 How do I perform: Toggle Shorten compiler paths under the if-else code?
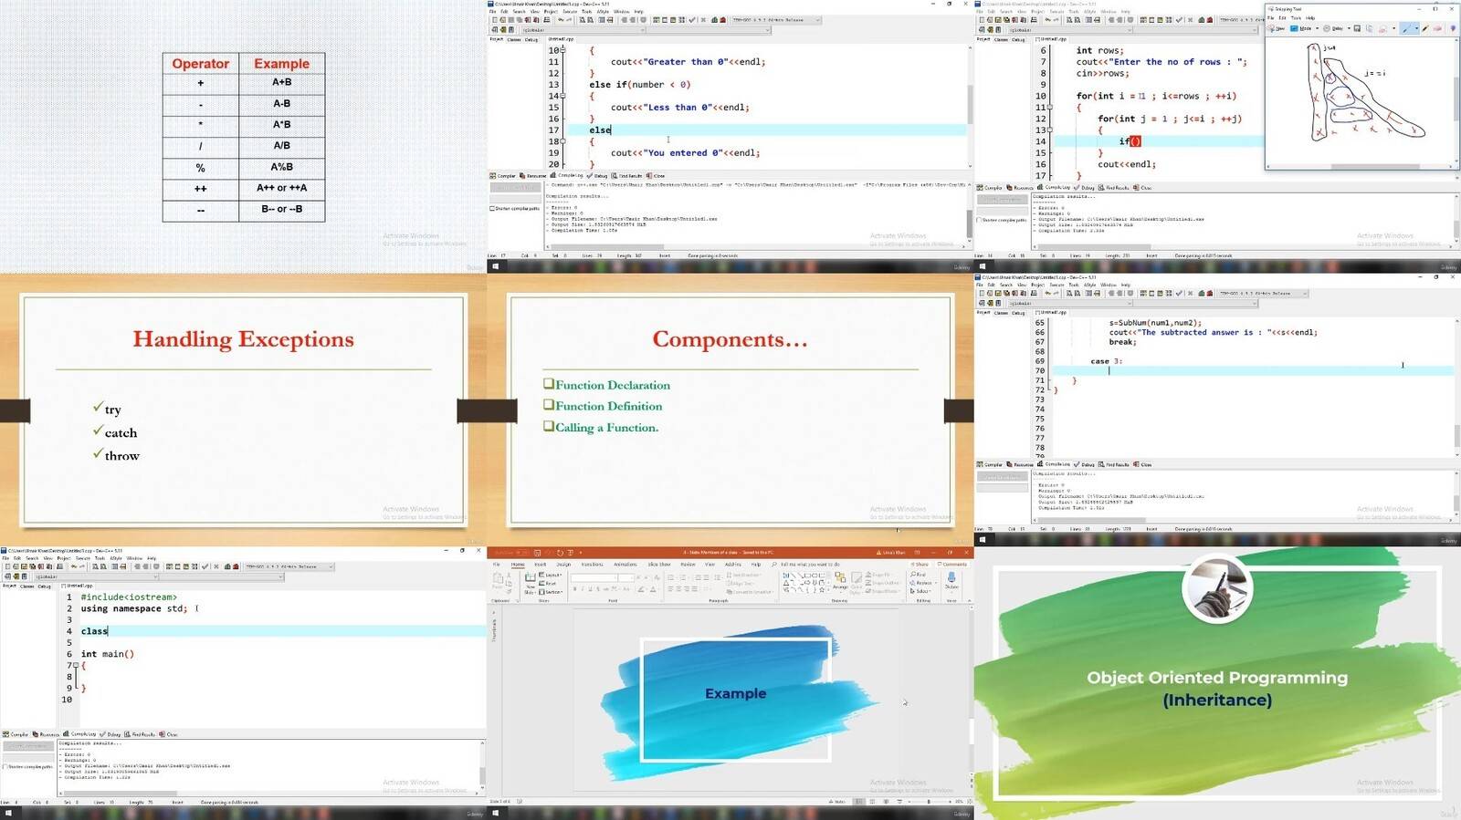tap(515, 208)
